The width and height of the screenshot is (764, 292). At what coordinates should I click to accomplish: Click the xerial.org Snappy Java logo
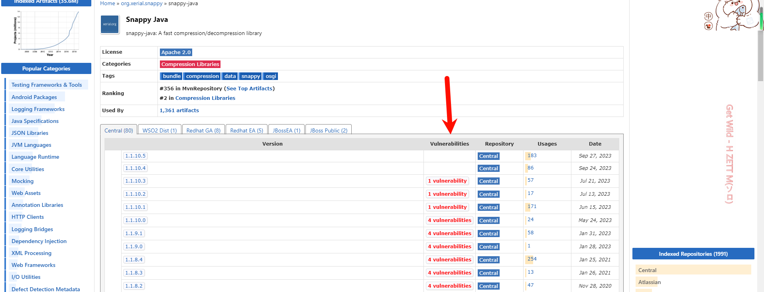110,25
